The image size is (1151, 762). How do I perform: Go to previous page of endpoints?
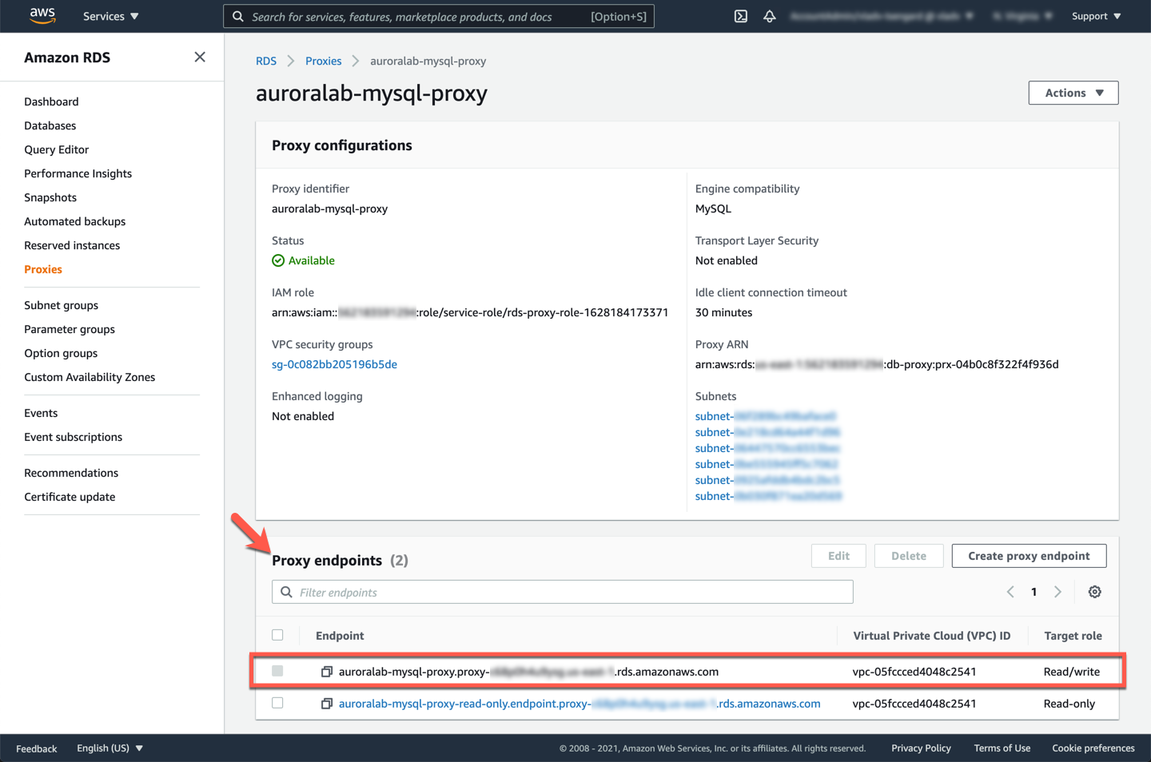tap(1010, 592)
